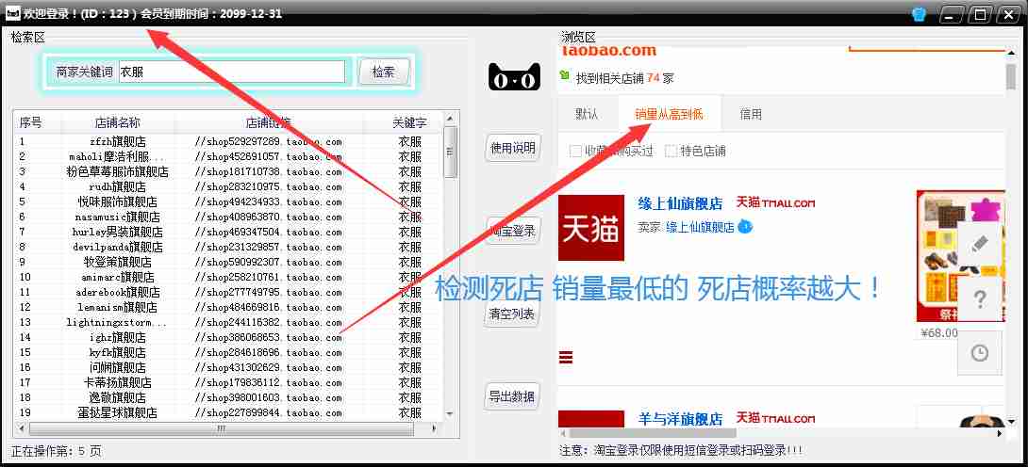Select row maholi摩洁利服... in the list
This screenshot has width=1028, height=467.
pyautogui.click(x=228, y=156)
